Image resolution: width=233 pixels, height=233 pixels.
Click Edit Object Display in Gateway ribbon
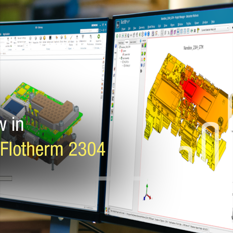pyautogui.click(x=71, y=41)
